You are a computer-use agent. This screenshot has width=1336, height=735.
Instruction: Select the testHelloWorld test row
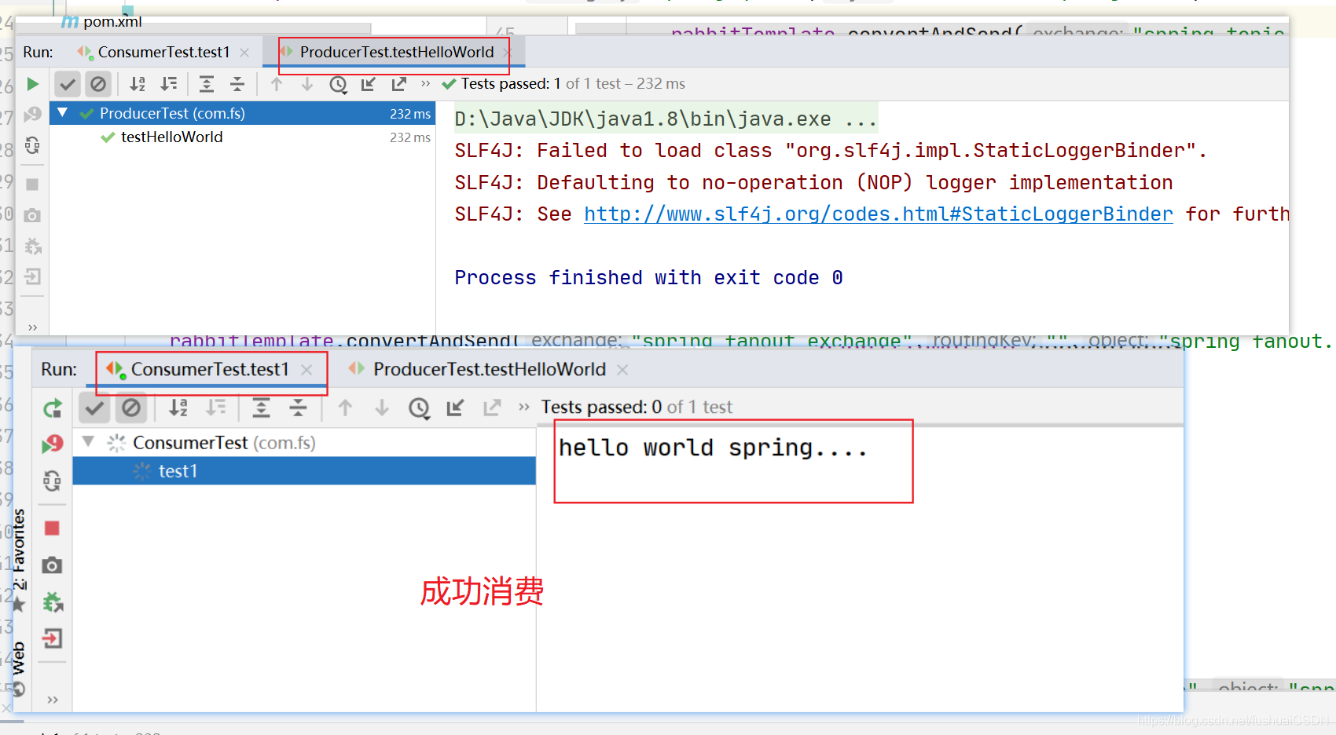[243, 137]
